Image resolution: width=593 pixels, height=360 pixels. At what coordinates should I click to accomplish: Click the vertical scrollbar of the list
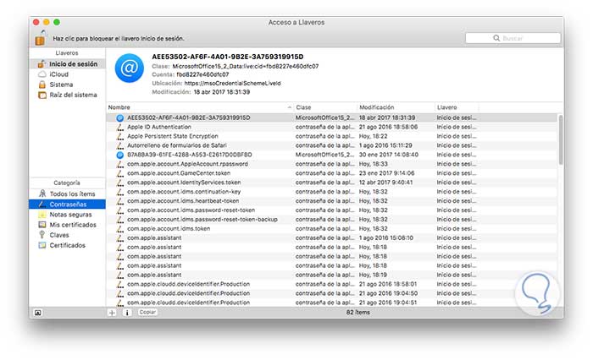pyautogui.click(x=561, y=139)
